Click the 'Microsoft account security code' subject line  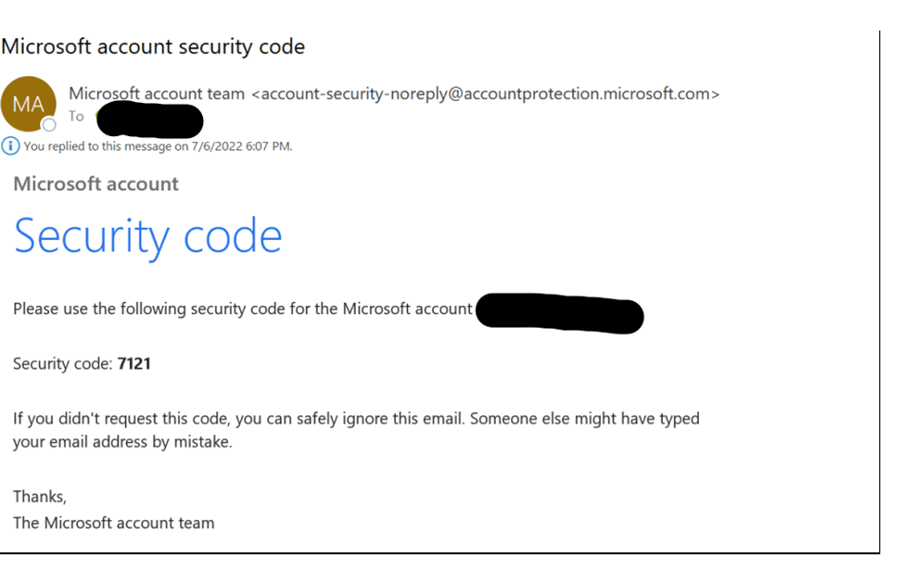pos(153,46)
